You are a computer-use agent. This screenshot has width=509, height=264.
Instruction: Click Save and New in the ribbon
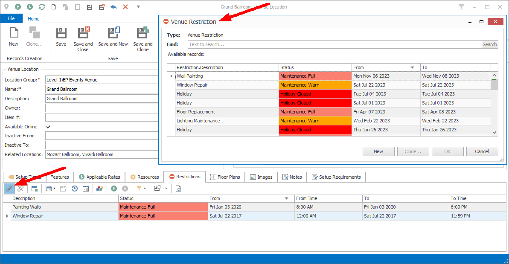pyautogui.click(x=113, y=37)
